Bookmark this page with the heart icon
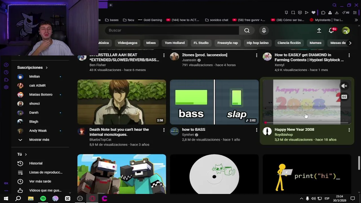The image size is (361, 203). pos(313,13)
